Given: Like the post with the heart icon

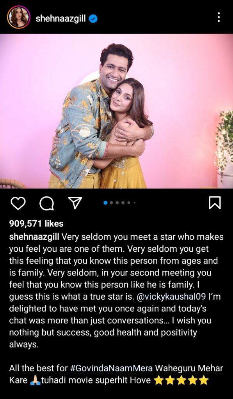Looking at the screenshot, I should point(18,203).
